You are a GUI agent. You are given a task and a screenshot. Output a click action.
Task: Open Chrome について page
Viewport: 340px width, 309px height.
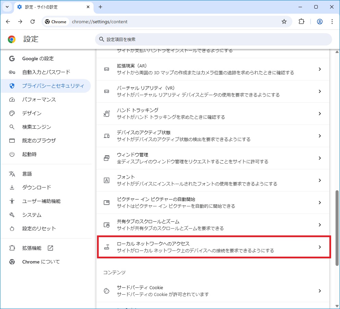point(41,262)
